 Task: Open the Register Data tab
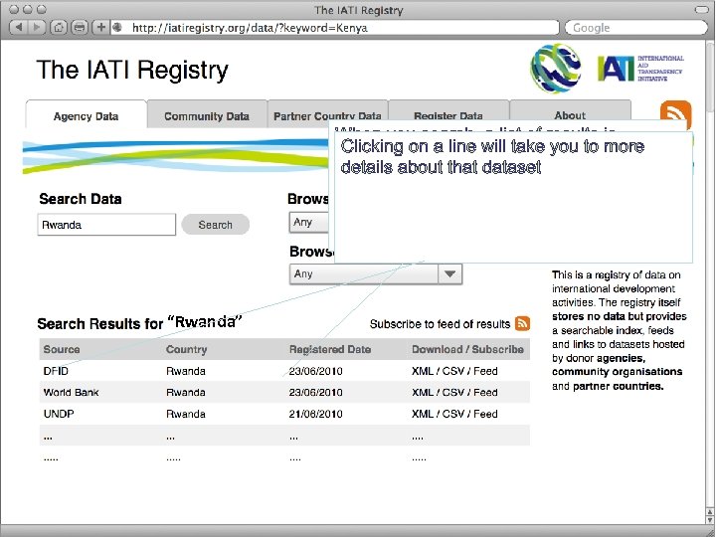click(448, 111)
